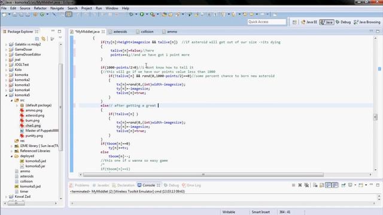Switch to Debug perspective
The image size is (383, 215).
coord(343,22)
